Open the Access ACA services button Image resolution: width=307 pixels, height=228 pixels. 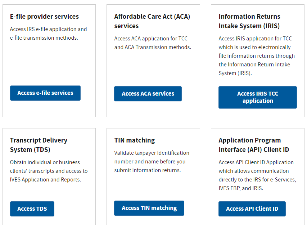(x=148, y=94)
